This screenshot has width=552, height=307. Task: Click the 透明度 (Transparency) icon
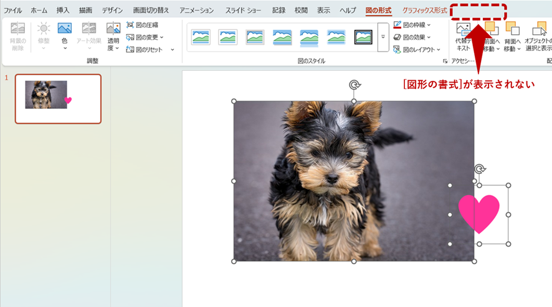(x=113, y=30)
